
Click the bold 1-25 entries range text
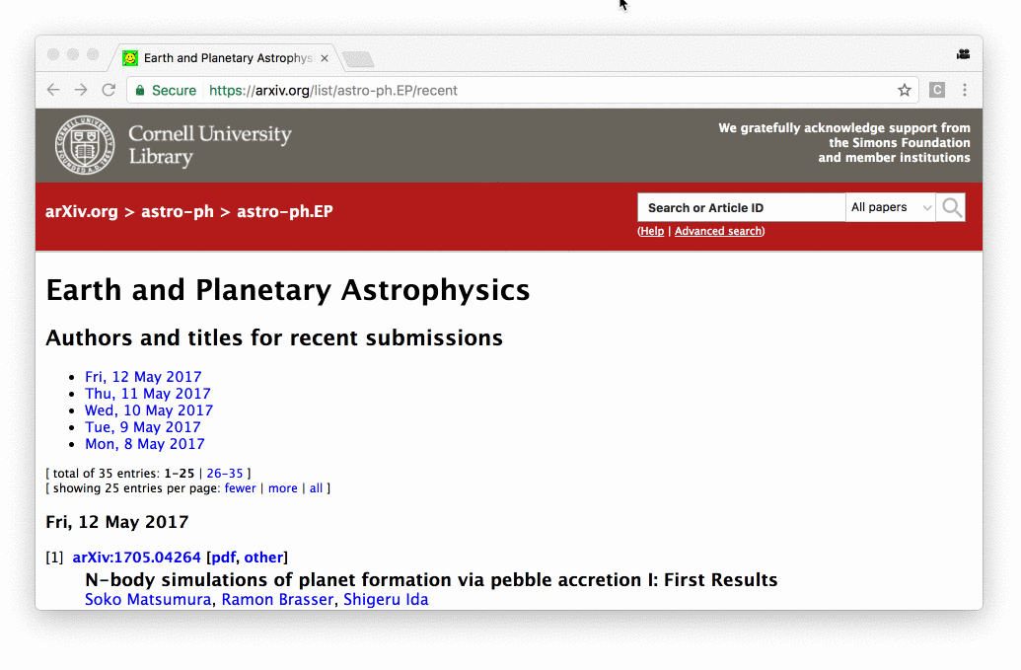tap(180, 474)
